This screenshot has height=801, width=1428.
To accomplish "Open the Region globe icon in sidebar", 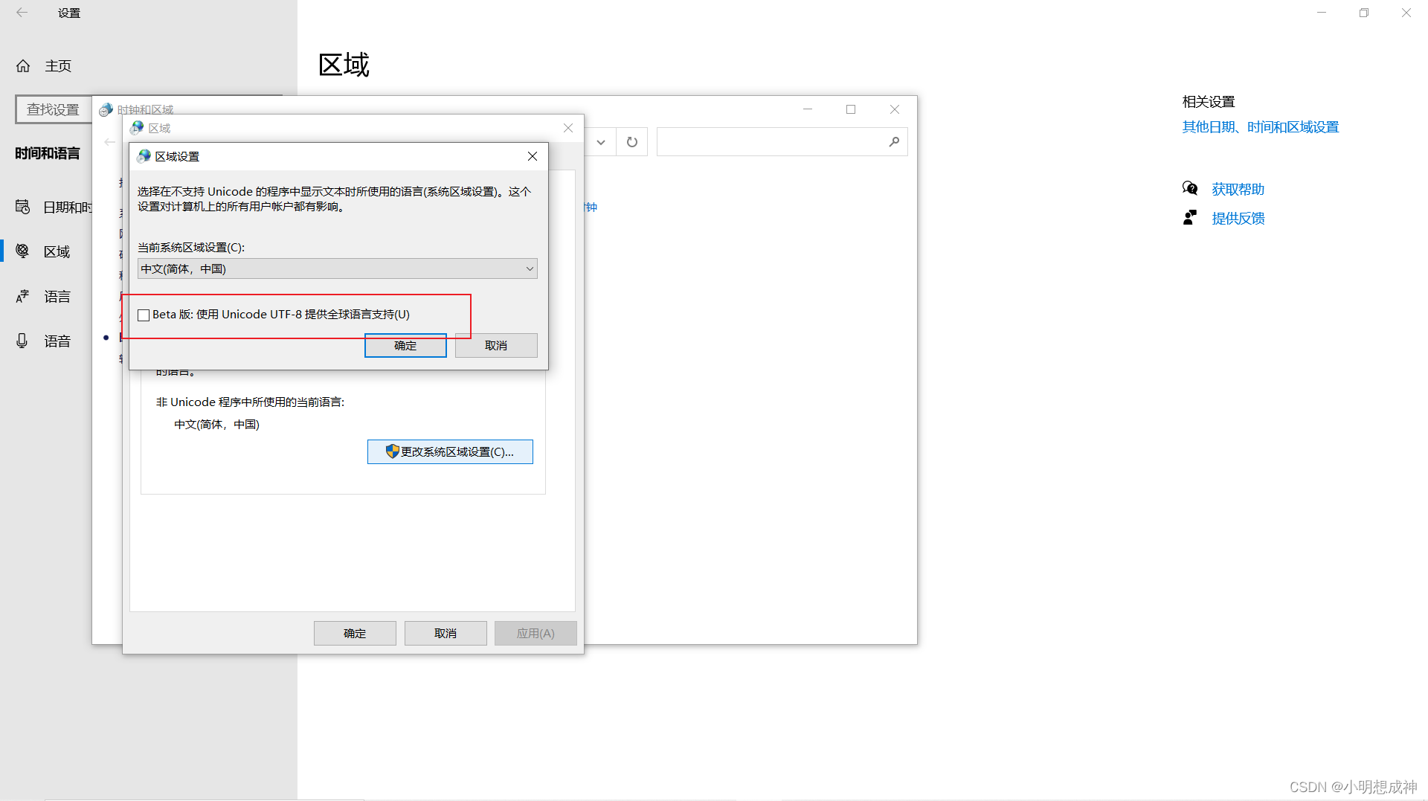I will 23,251.
